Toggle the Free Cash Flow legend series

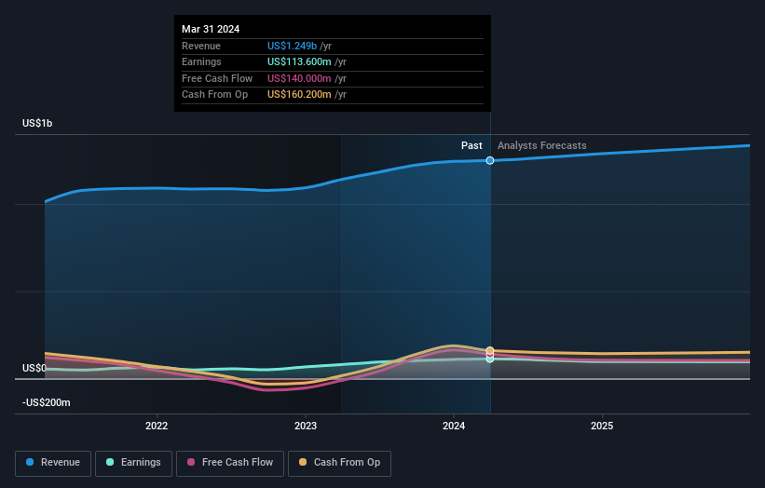tap(230, 463)
